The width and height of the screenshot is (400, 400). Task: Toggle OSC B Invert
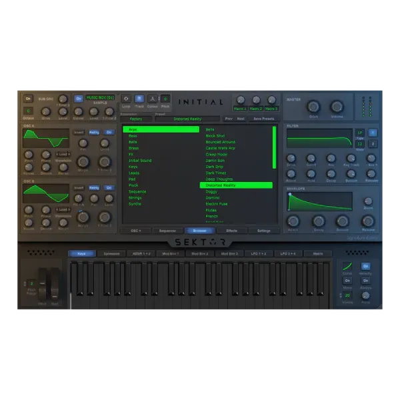pos(79,188)
